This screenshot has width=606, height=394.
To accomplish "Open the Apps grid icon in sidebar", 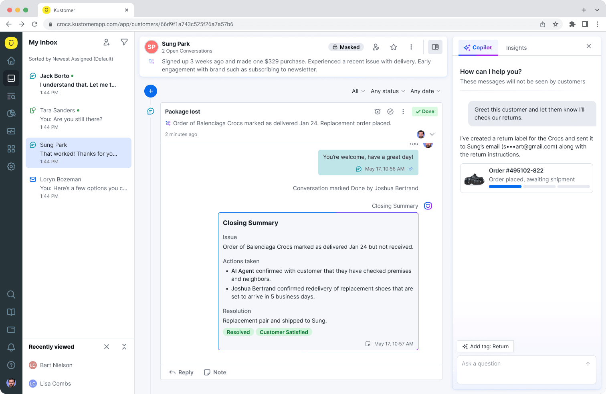I will tap(11, 149).
